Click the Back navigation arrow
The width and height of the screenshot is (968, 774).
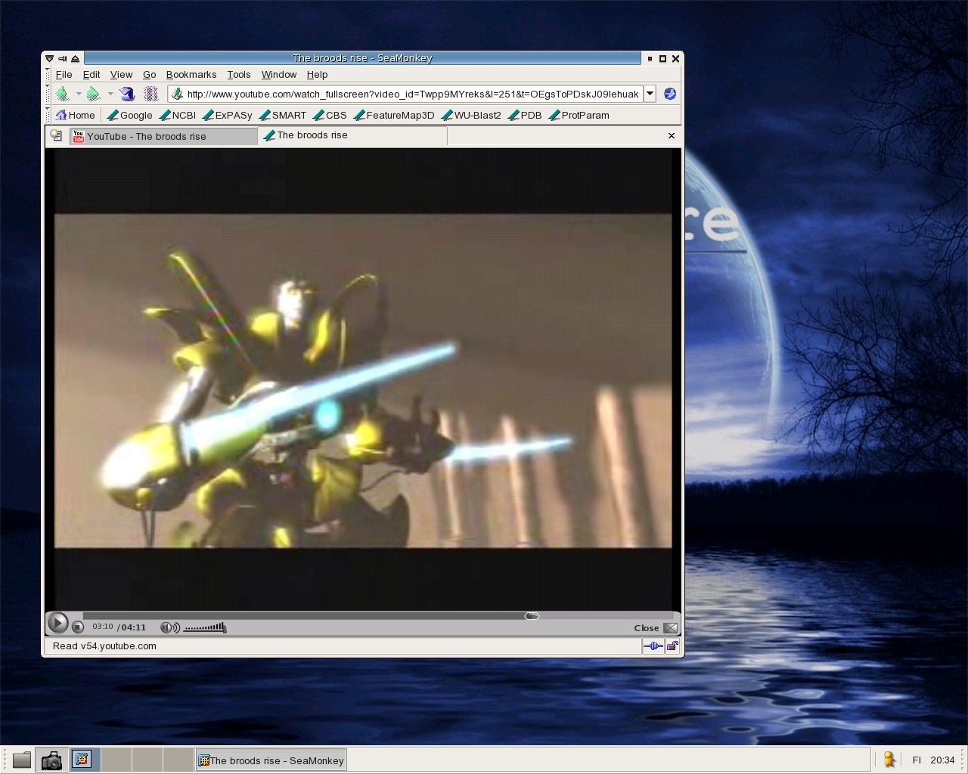62,94
